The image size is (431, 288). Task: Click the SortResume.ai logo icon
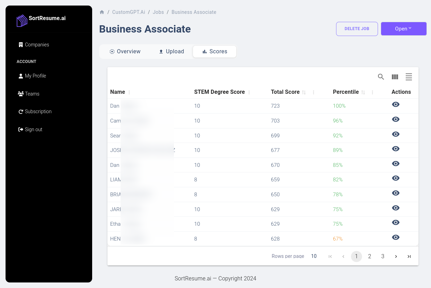(22, 20)
